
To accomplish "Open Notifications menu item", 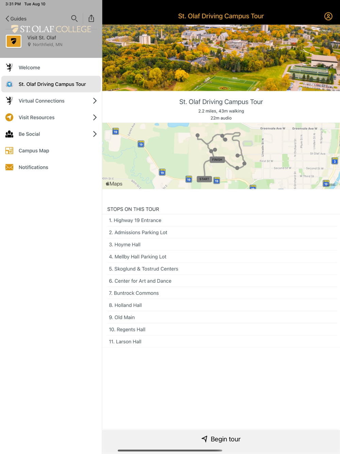I will pyautogui.click(x=51, y=167).
